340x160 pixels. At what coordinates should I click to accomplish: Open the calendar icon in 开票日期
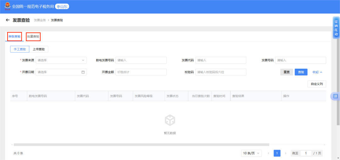pyautogui.click(x=83, y=72)
